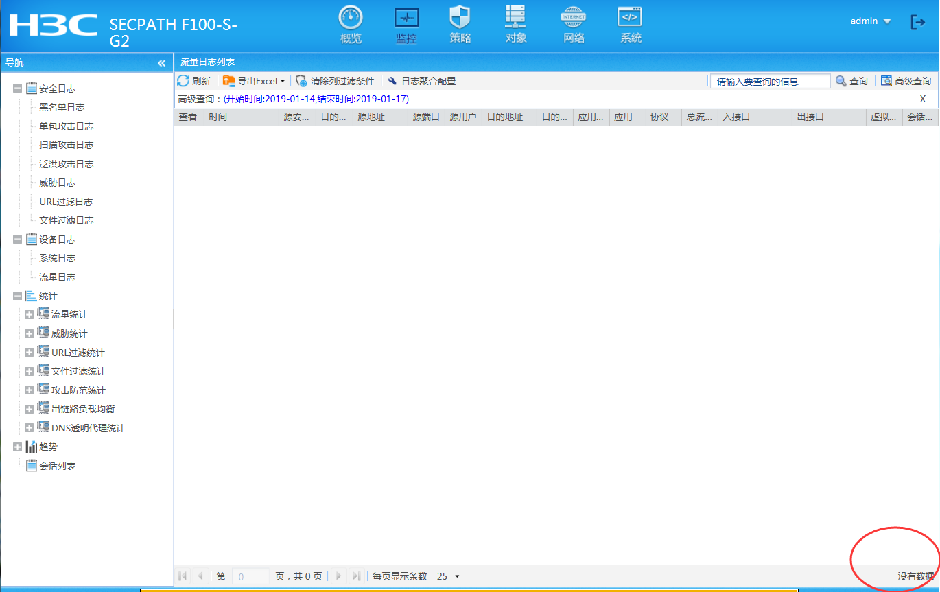This screenshot has height=592, width=940.
Task: Click the 安全日志 list icon
Action: coord(32,88)
